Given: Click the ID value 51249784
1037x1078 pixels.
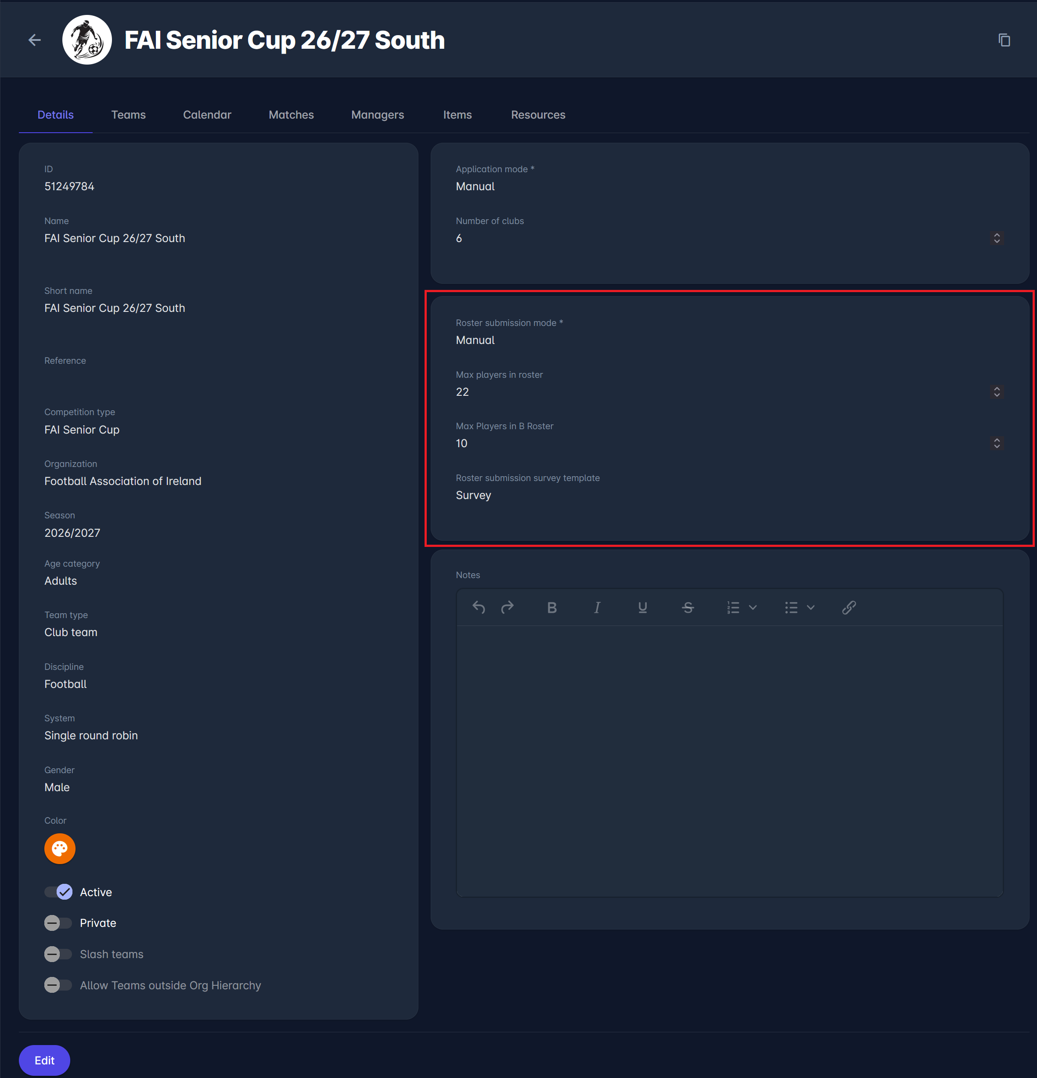Looking at the screenshot, I should coord(69,186).
